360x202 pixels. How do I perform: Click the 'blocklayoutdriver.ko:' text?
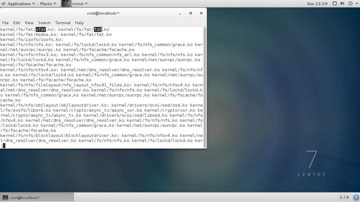(x=92, y=135)
